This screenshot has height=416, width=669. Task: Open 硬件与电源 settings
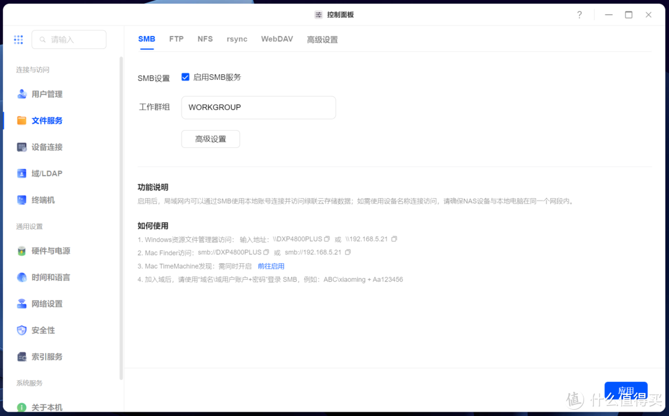tap(51, 251)
